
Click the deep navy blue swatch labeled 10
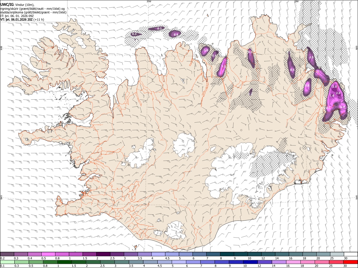pos(250,262)
